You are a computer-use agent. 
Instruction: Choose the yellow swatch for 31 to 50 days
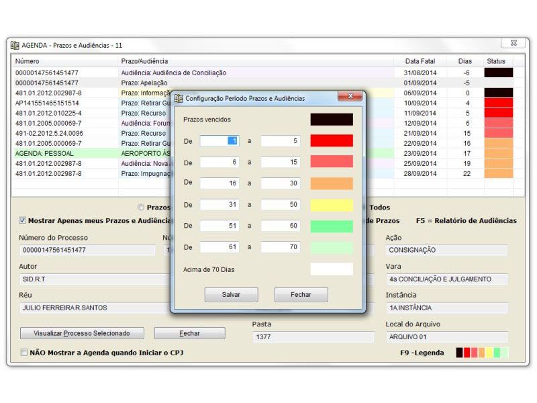pos(331,205)
